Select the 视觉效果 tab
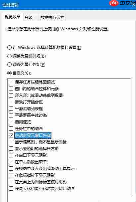Viewport: 136px width, 202px height. [13, 17]
